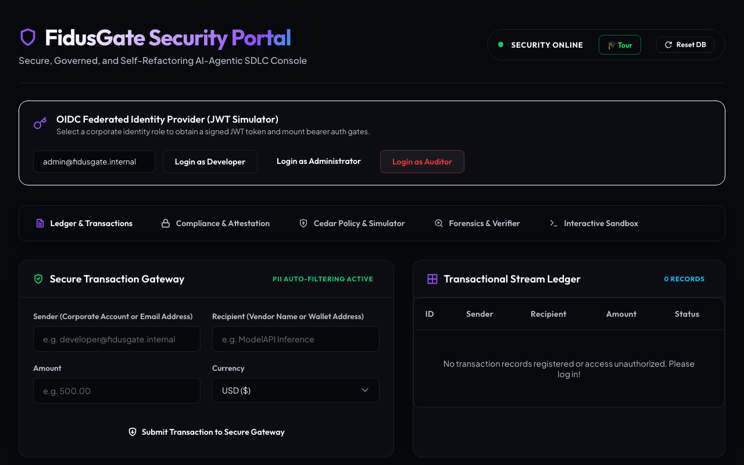
Task: Focus the admin@fidusgate.internal identity field
Action: pos(94,162)
